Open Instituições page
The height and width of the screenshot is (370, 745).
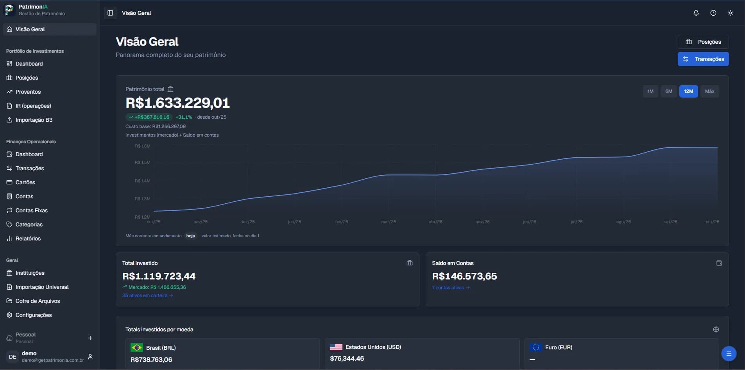point(50,273)
